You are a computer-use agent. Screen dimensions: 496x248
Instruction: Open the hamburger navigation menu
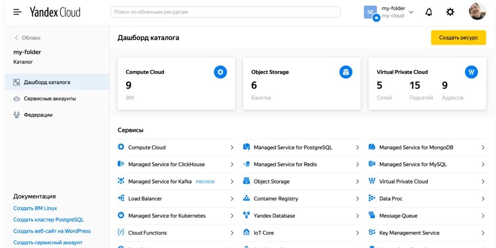pyautogui.click(x=17, y=12)
